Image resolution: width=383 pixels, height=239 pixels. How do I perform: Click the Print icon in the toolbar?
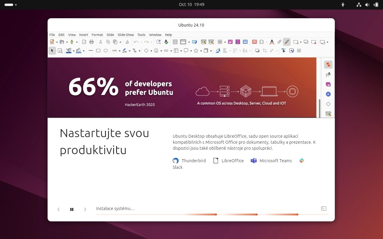point(92,42)
